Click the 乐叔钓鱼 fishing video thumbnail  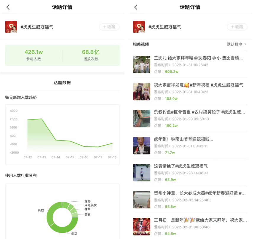141,118
